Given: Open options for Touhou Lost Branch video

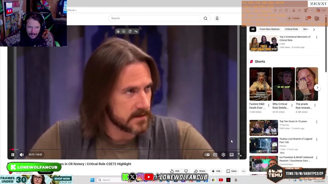Looking at the screenshot, I should (x=317, y=140).
